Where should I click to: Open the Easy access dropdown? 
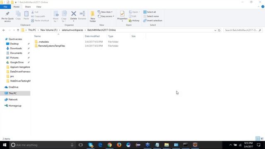click(x=106, y=17)
